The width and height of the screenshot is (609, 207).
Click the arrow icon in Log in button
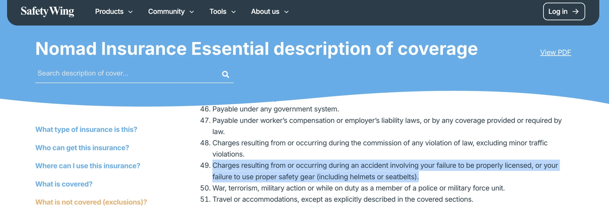575,12
